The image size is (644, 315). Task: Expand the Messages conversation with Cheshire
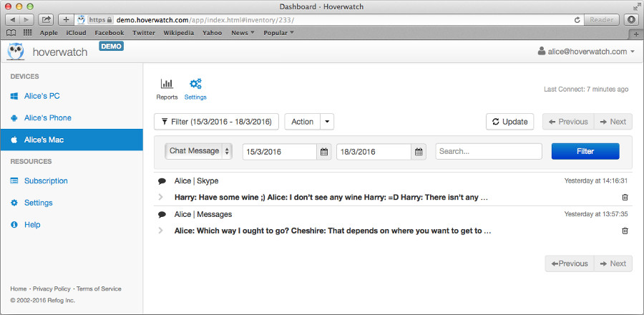(161, 231)
